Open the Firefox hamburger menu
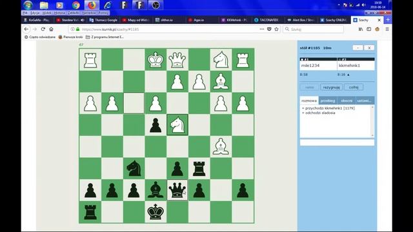Screen dimensions: 413x232 click(x=387, y=29)
